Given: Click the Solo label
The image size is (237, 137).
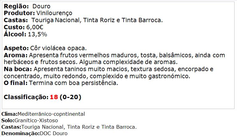Looking at the screenshot, I should [8, 121].
